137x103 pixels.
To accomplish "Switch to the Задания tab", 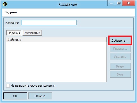I will click(x=14, y=33).
